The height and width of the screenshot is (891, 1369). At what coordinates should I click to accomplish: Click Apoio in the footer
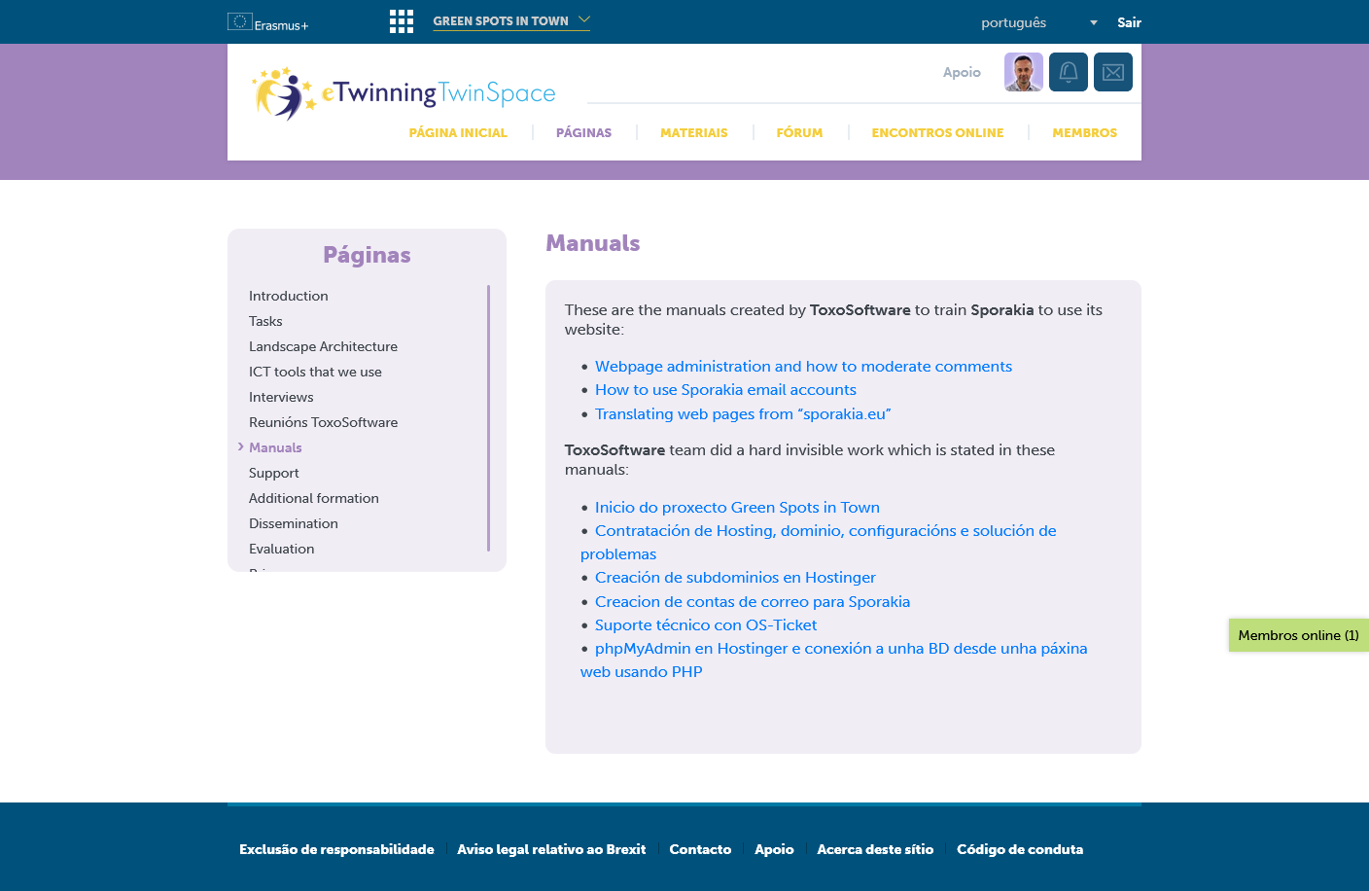(774, 849)
